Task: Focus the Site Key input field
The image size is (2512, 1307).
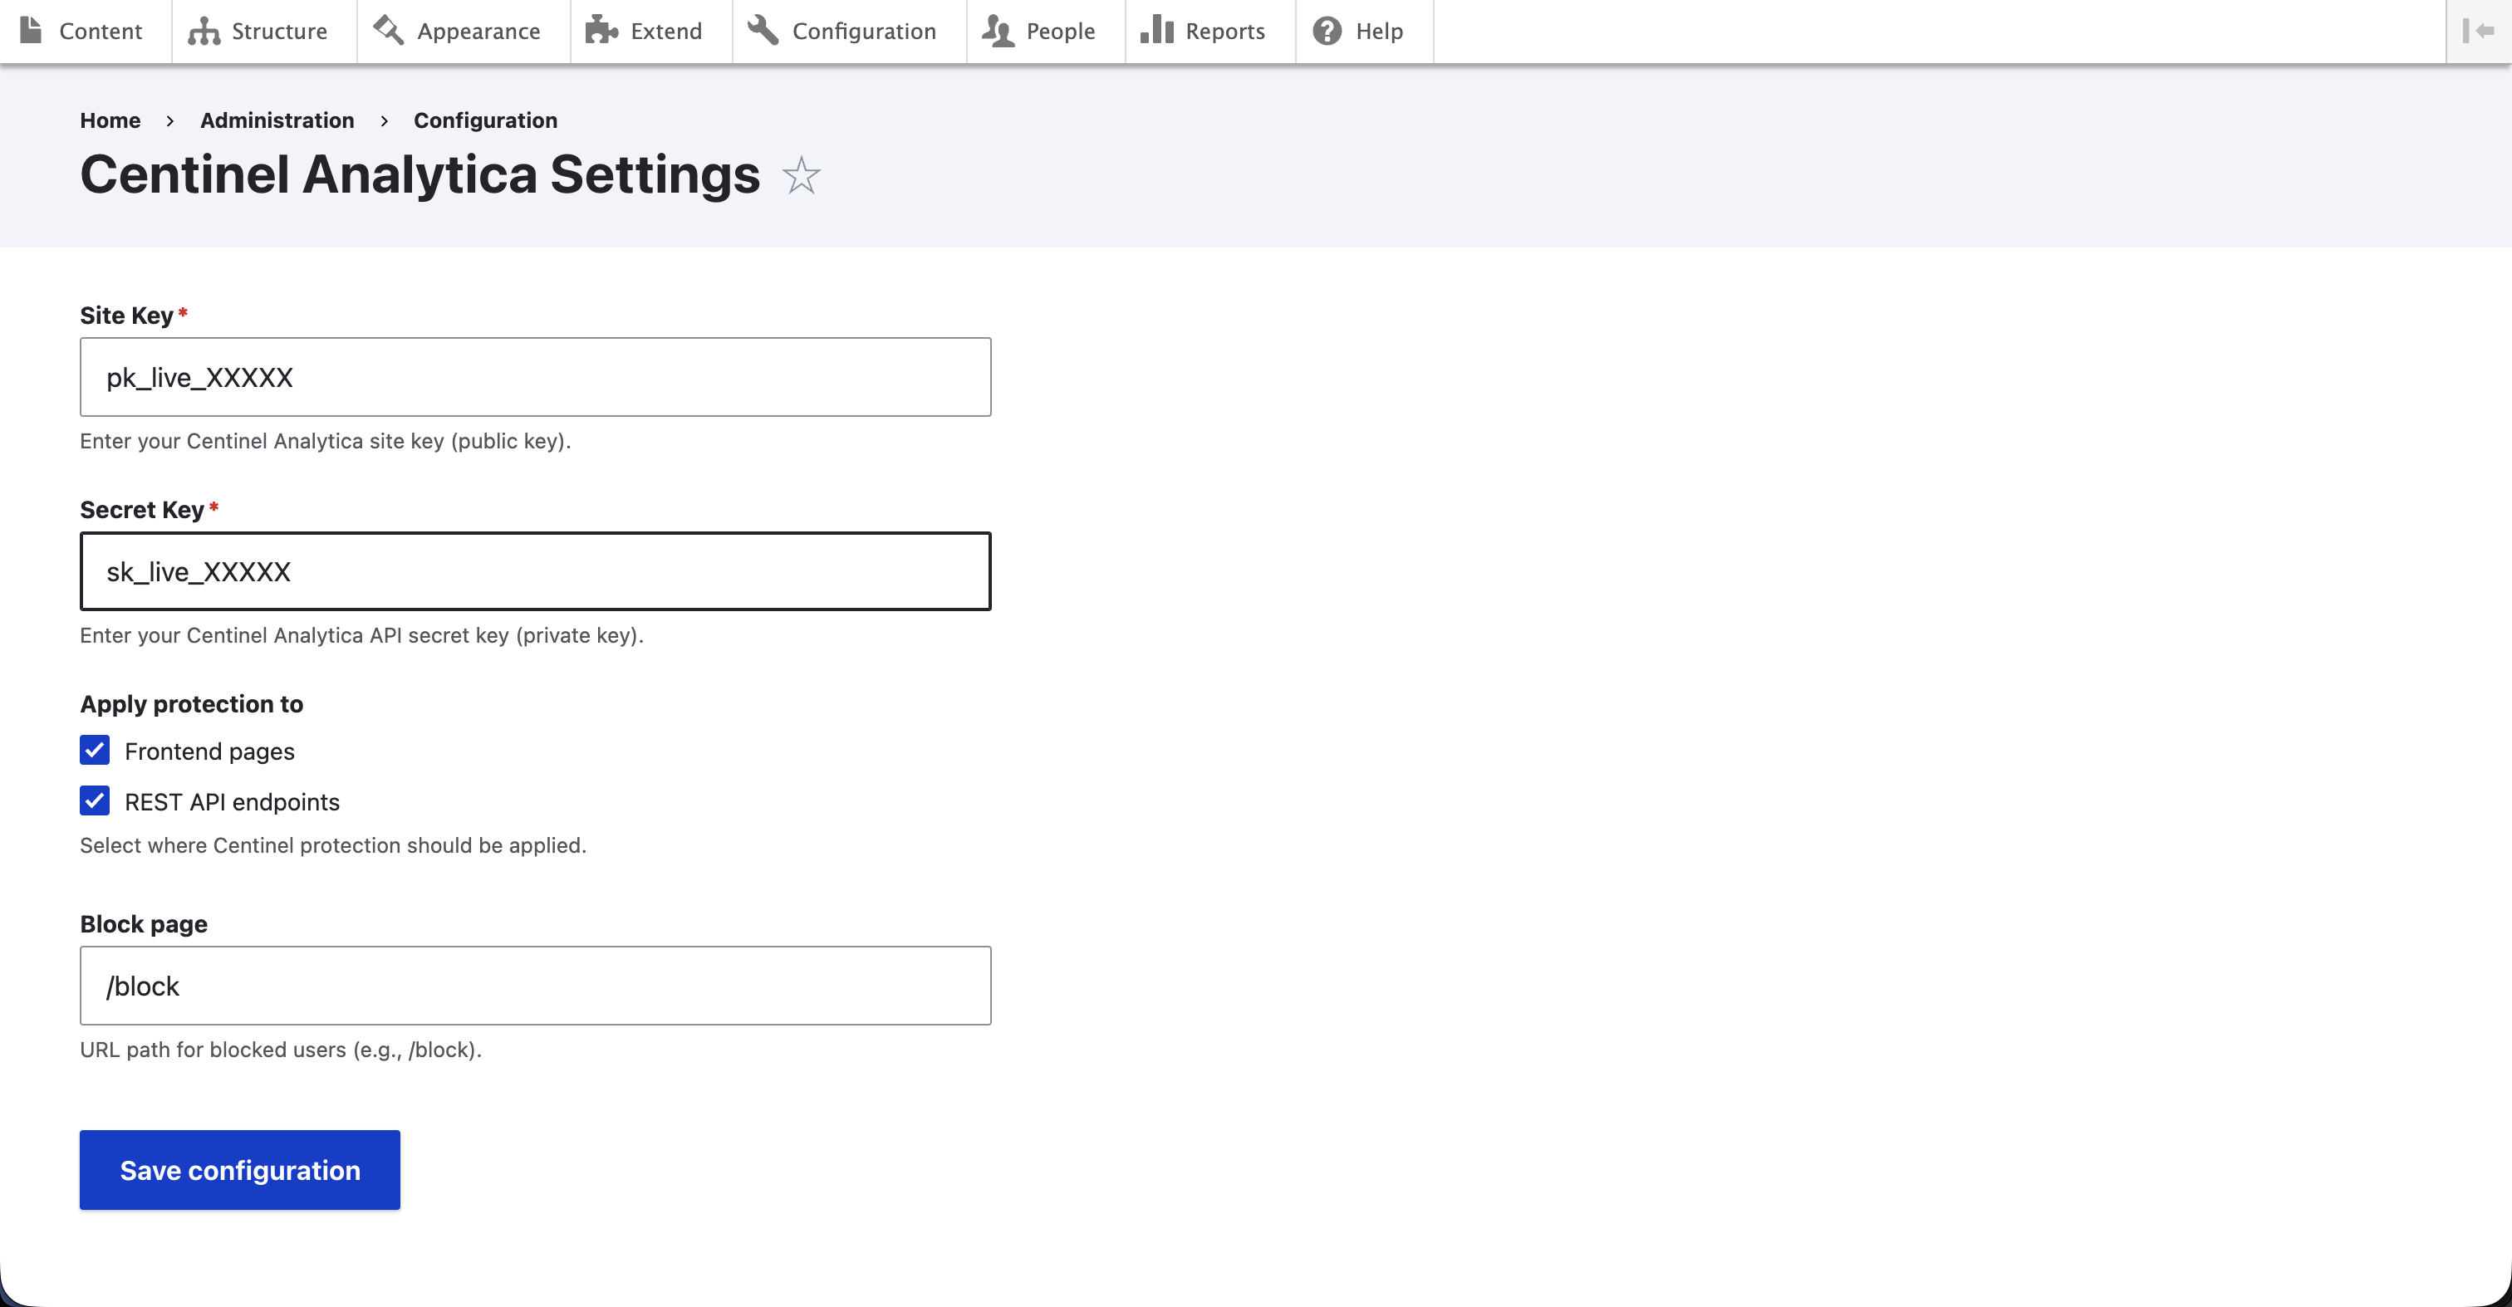Action: point(535,377)
